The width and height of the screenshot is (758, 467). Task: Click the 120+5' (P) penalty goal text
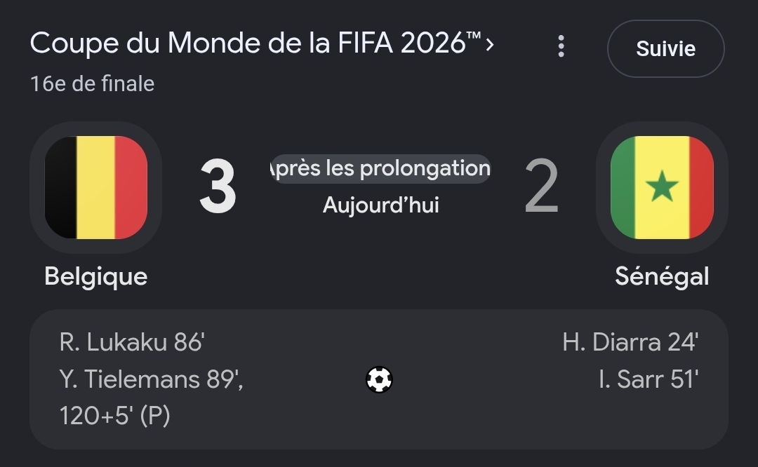pos(114,416)
